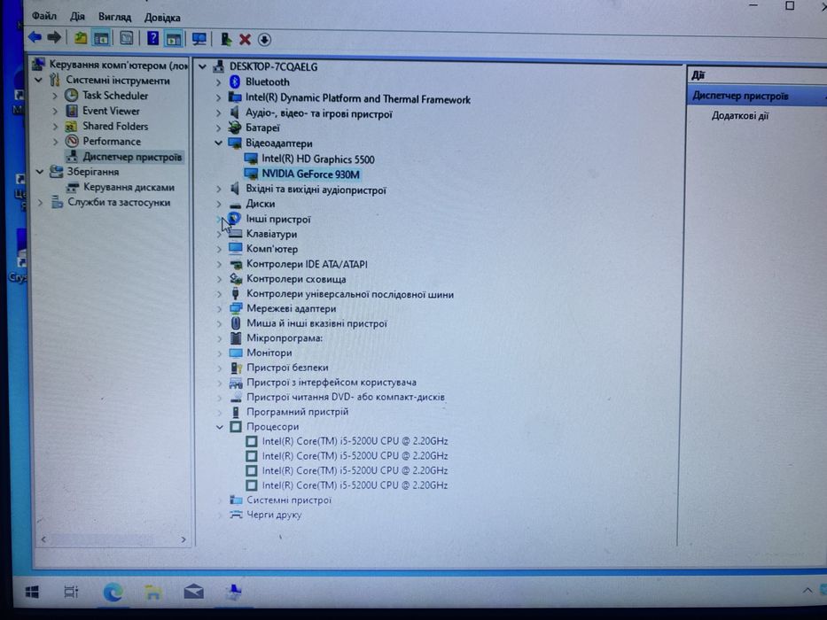Select Керування комп'ютером root item

click(118, 66)
